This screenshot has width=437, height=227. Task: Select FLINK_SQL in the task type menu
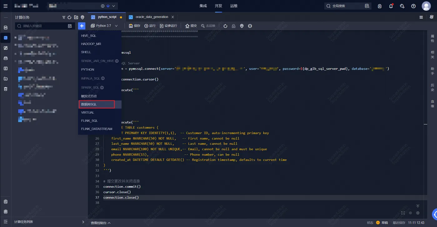[100, 121]
